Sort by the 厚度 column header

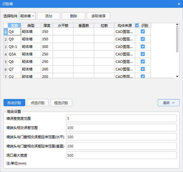tap(47, 26)
